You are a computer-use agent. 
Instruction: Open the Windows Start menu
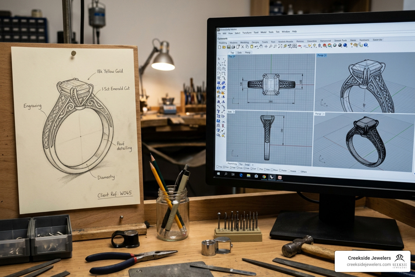tap(218, 174)
